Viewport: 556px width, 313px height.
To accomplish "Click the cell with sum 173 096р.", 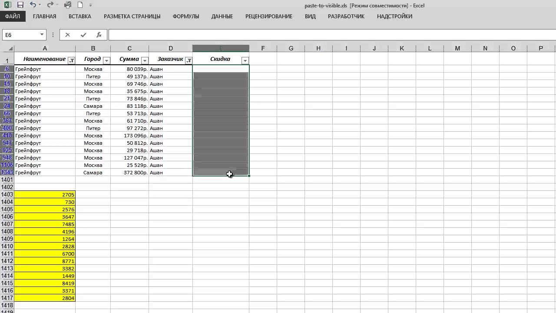I will [129, 136].
